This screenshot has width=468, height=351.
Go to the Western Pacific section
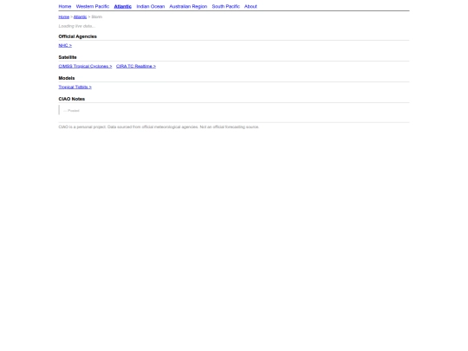pyautogui.click(x=93, y=6)
